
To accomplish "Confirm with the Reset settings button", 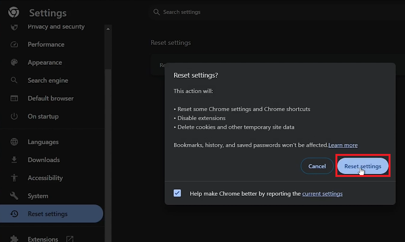I will click(363, 166).
